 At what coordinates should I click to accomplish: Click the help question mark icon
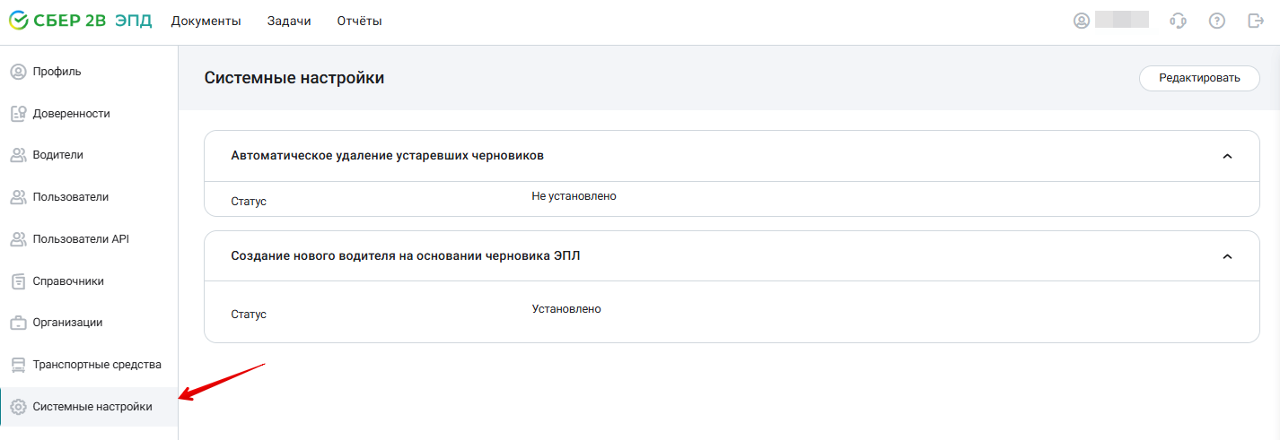tap(1217, 21)
